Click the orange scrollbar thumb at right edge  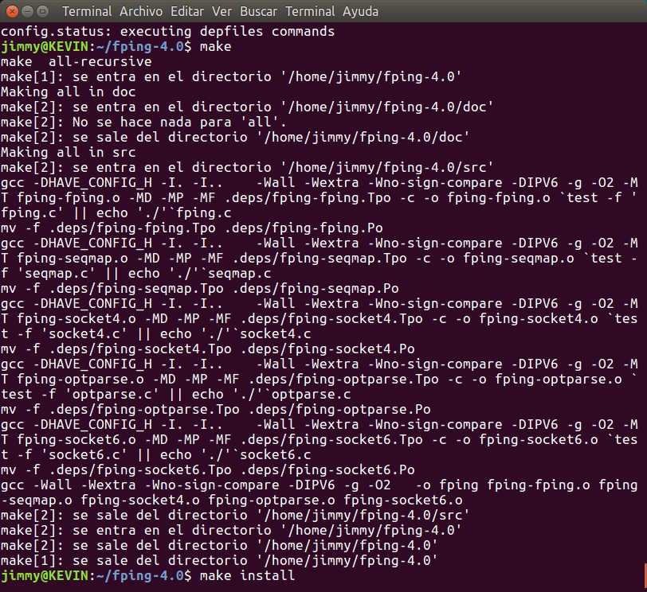click(644, 574)
